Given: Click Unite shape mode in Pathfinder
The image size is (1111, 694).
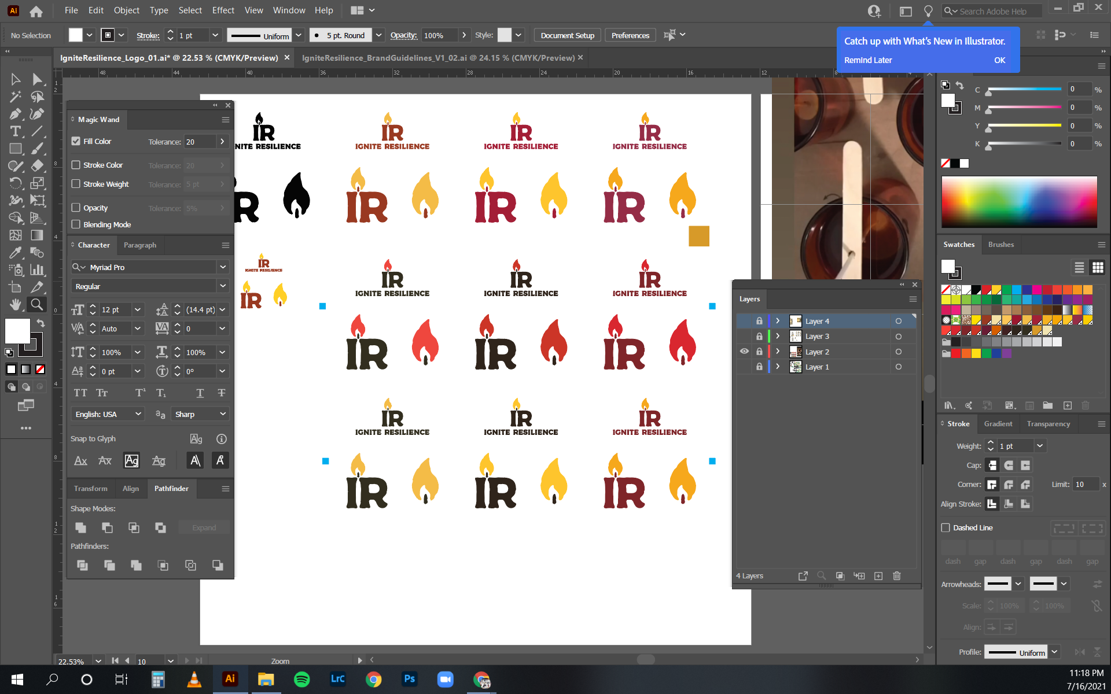Looking at the screenshot, I should [x=80, y=527].
